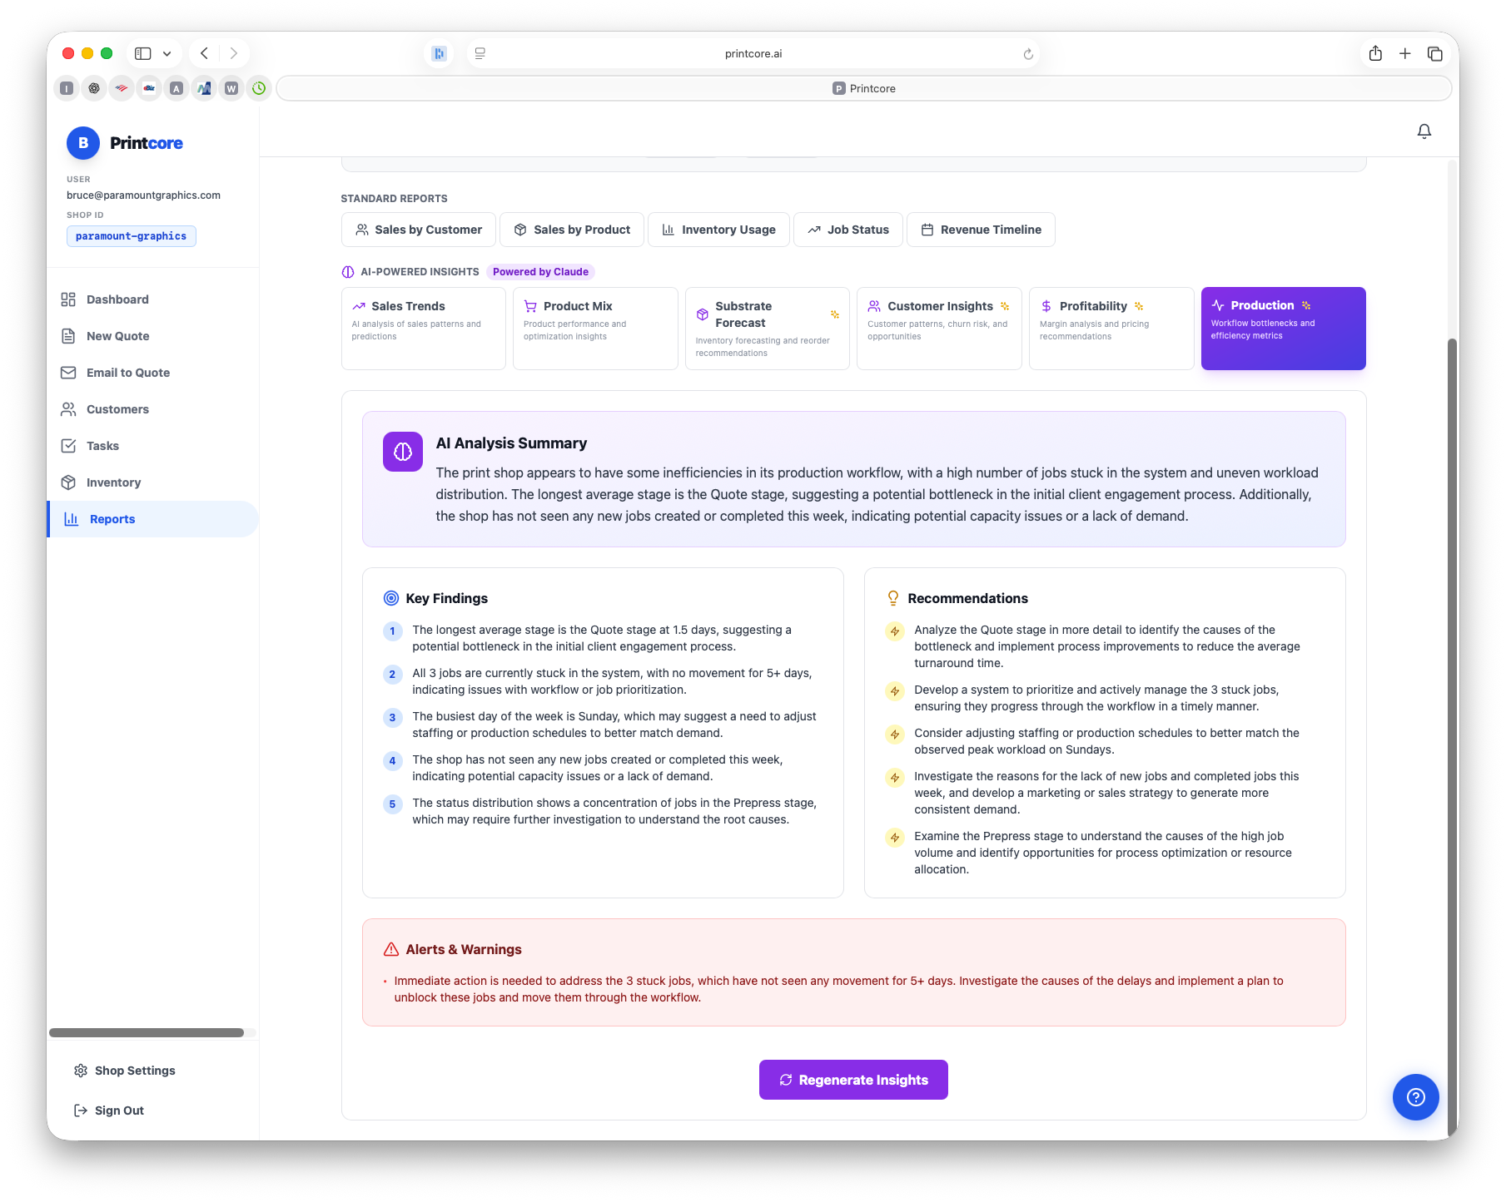Go back with the browser back arrow

(x=204, y=54)
